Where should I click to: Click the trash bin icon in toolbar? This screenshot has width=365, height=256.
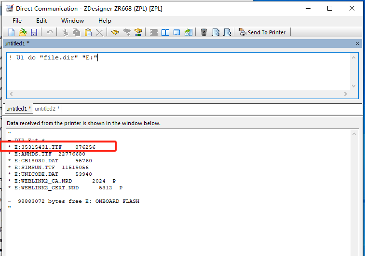204,32
